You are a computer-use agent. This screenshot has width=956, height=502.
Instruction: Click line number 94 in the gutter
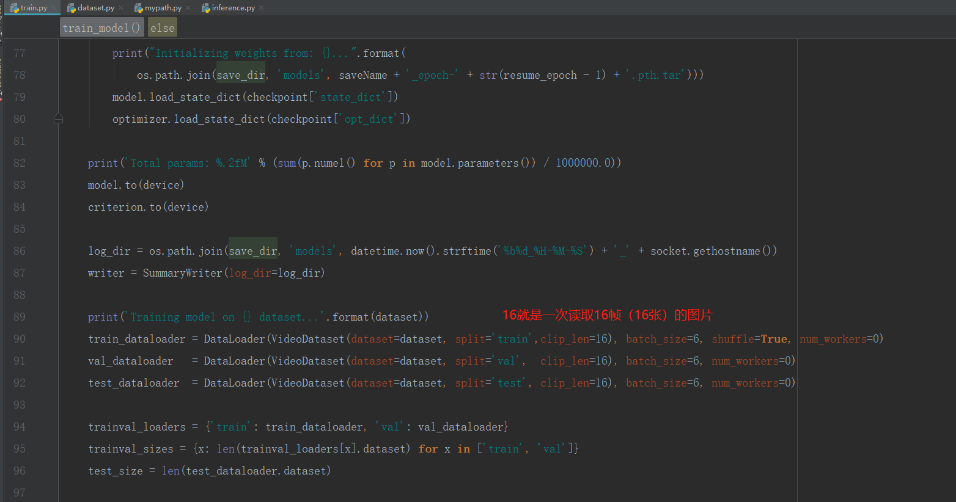pyautogui.click(x=20, y=427)
